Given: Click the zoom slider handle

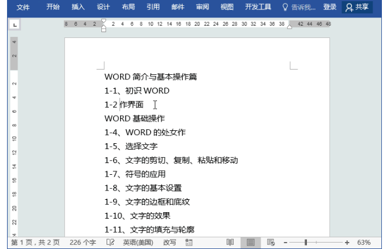Looking at the screenshot, I should coord(306,243).
